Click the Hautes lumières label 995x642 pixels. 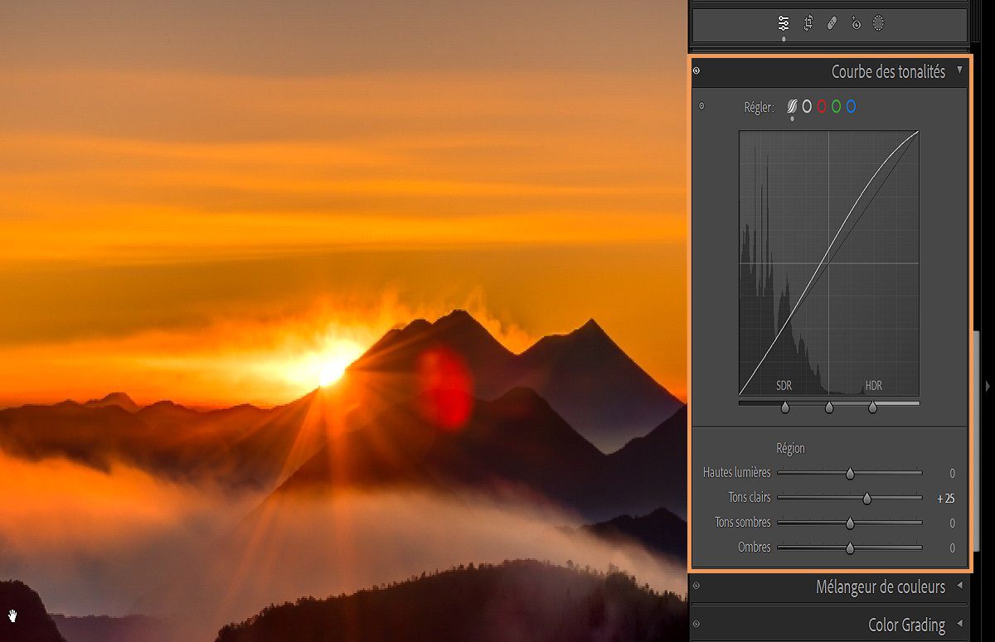point(736,473)
